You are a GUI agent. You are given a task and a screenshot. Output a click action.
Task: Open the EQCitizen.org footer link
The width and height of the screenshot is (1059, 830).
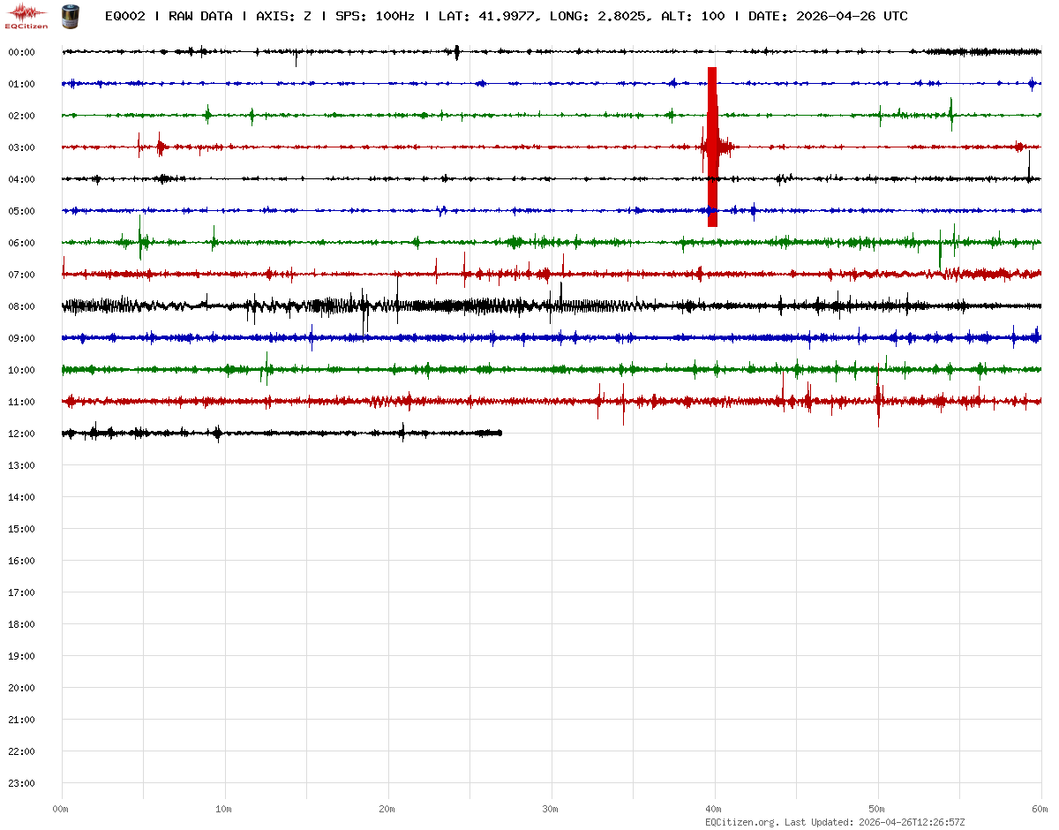point(741,821)
